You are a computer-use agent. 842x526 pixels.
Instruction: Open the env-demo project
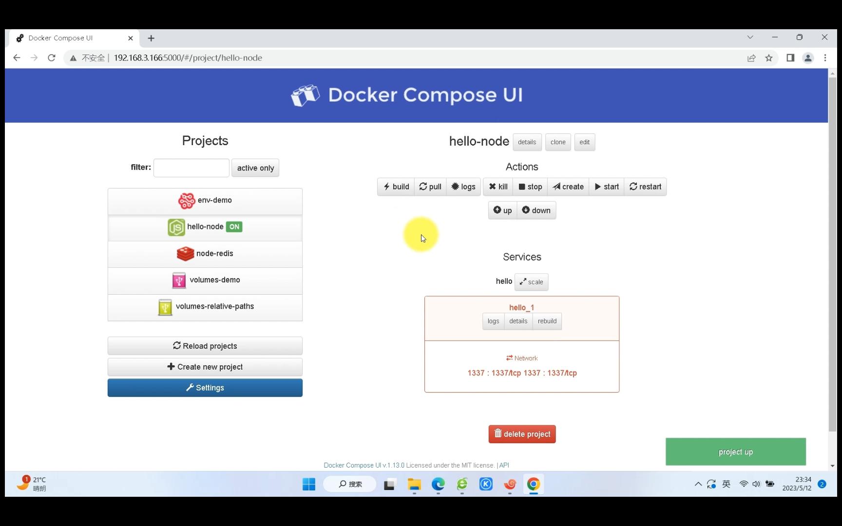coord(205,201)
